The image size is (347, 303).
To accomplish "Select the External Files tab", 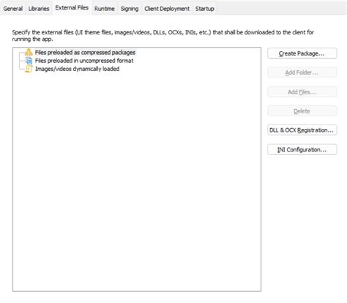I will pos(72,7).
